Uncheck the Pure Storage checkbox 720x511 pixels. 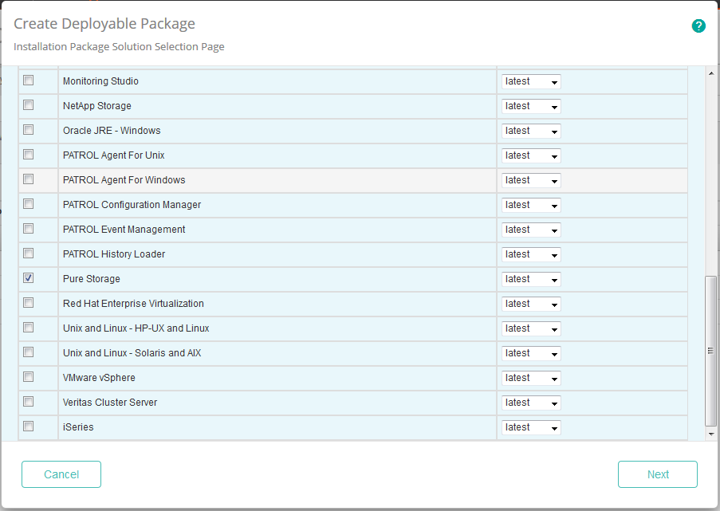[x=28, y=278]
